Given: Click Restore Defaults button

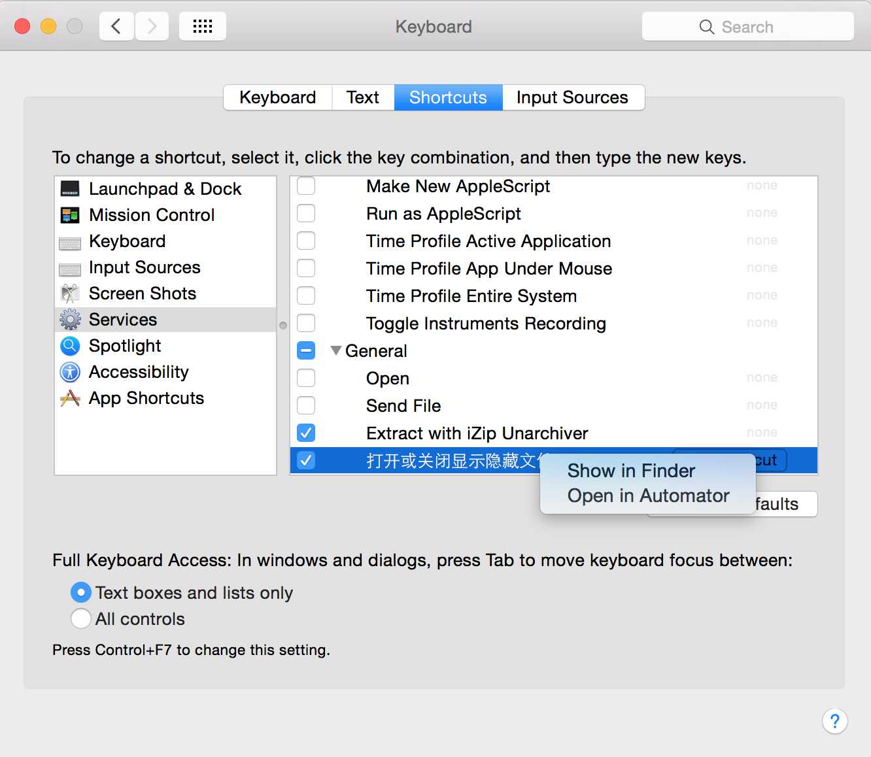Looking at the screenshot, I should click(x=786, y=504).
